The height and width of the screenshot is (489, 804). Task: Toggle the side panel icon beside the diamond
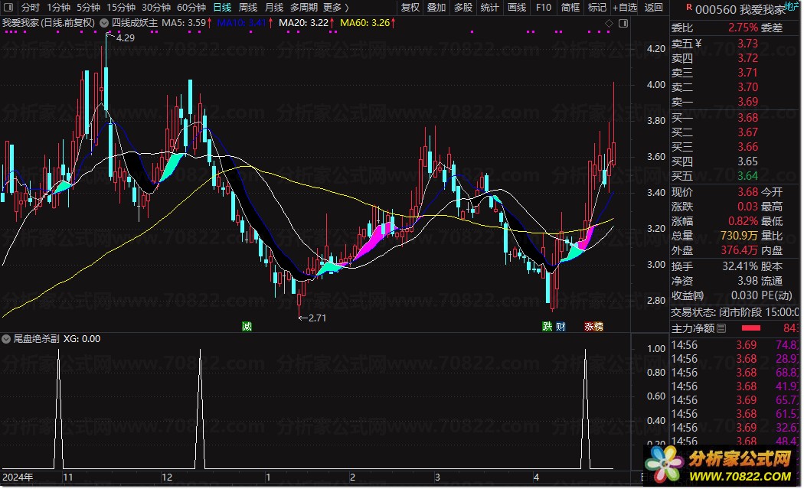coord(623,24)
